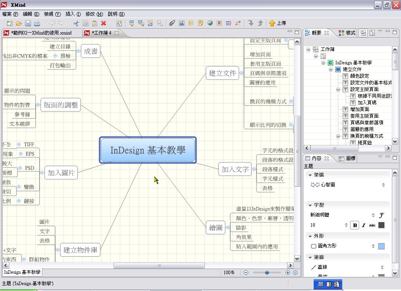Click the drill down arrow icon
This screenshot has height=291, width=401.
(251, 23)
